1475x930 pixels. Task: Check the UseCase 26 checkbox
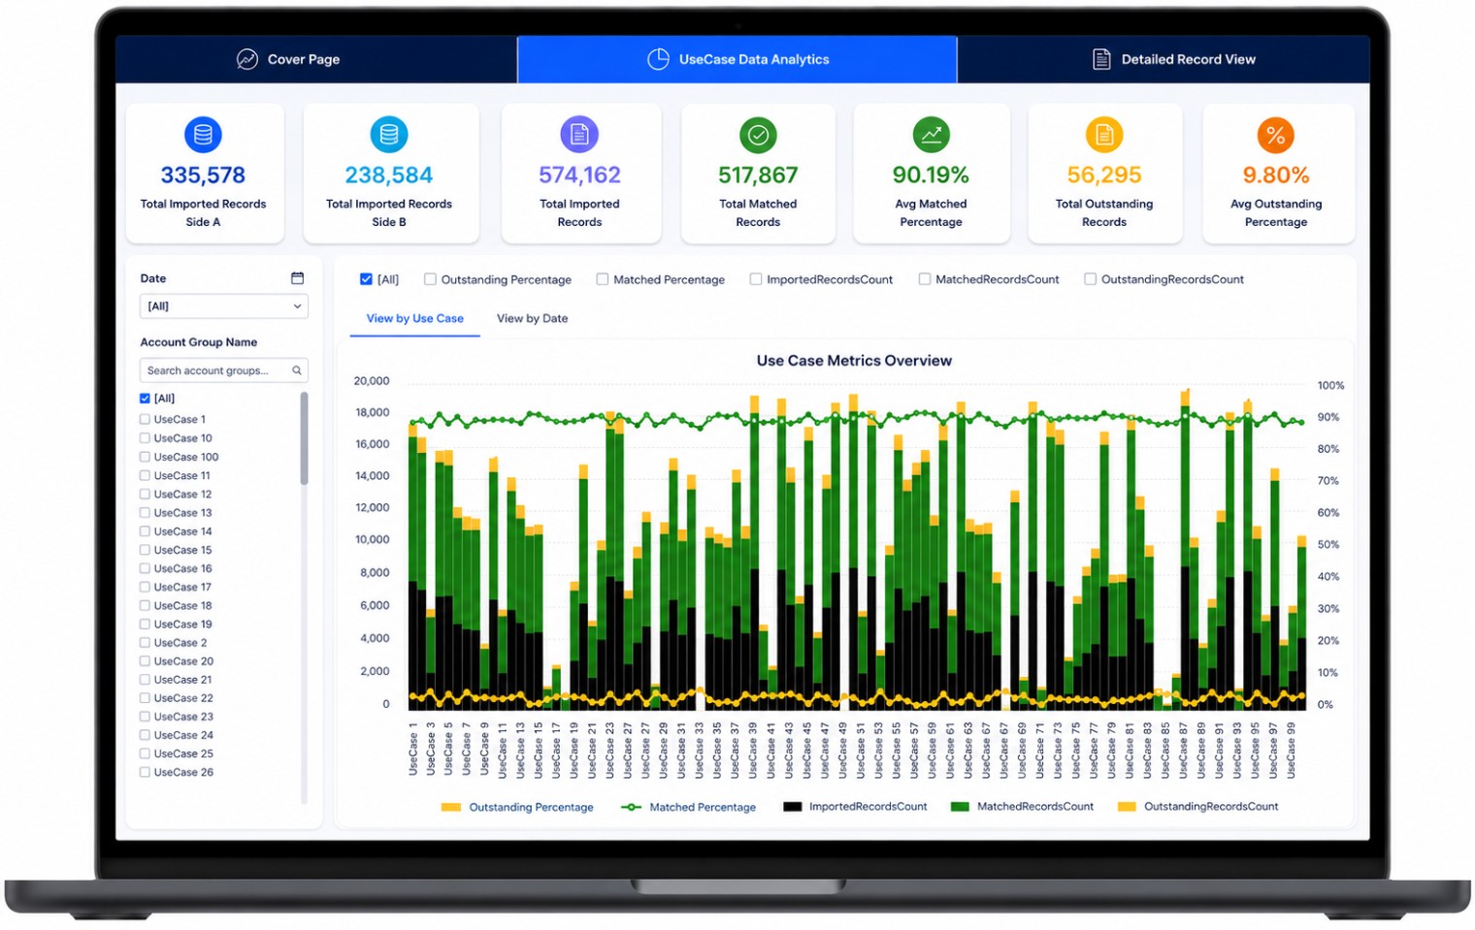pyautogui.click(x=145, y=773)
